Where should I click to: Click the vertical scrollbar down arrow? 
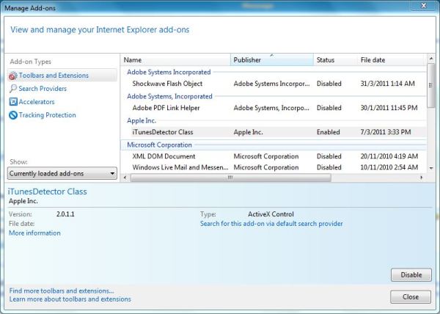(x=431, y=168)
